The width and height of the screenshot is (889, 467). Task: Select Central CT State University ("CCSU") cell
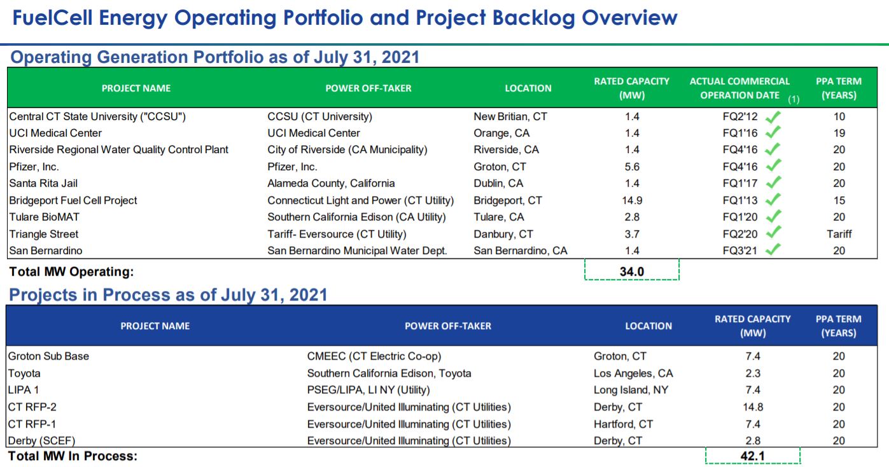(x=97, y=116)
